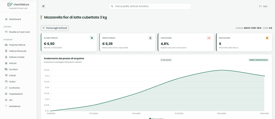
Task: Click the € 6,55 axis label
Action: tap(47, 70)
